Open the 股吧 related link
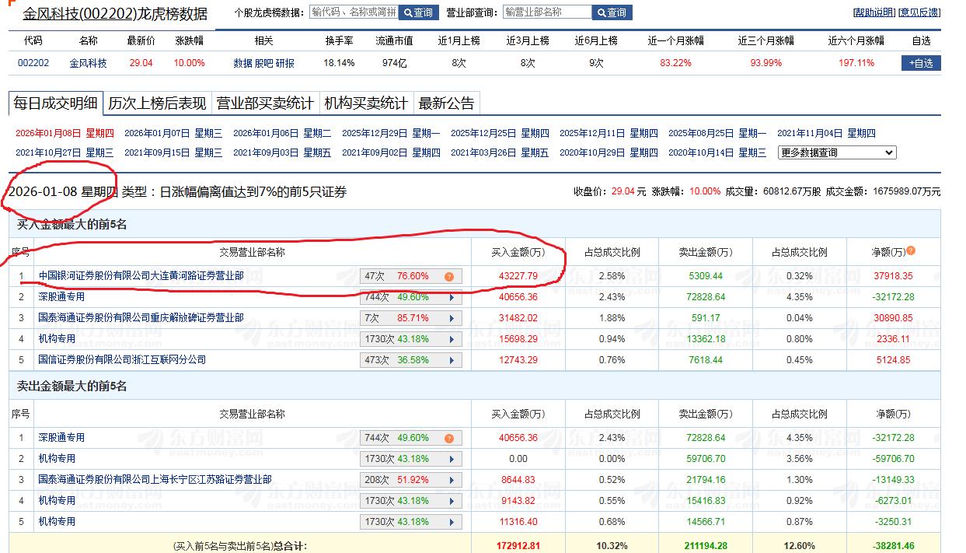 click(264, 63)
